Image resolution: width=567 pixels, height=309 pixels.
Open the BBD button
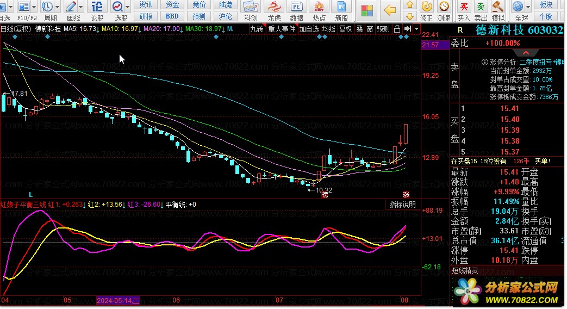pos(172,16)
